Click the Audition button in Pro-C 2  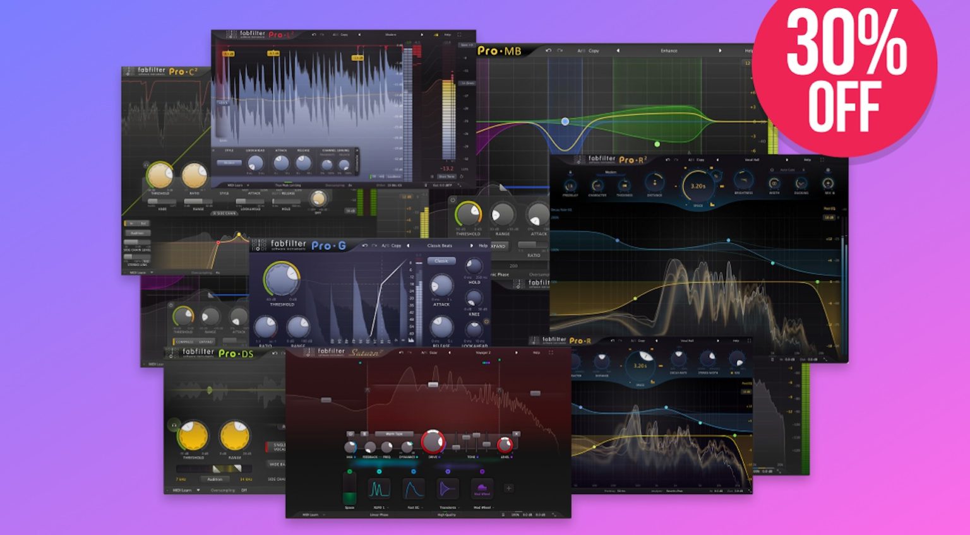[x=138, y=233]
